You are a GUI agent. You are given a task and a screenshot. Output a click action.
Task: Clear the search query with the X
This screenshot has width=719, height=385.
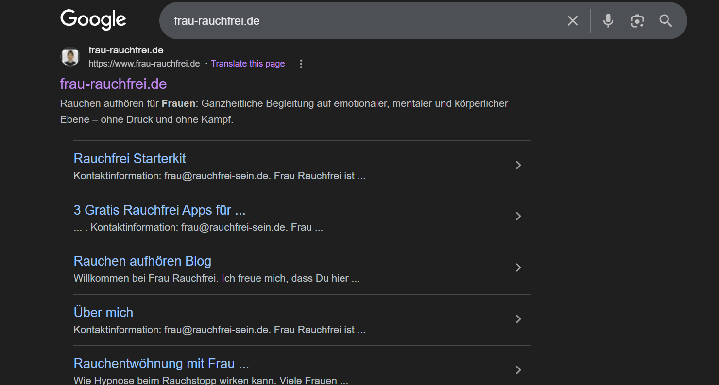tap(573, 21)
